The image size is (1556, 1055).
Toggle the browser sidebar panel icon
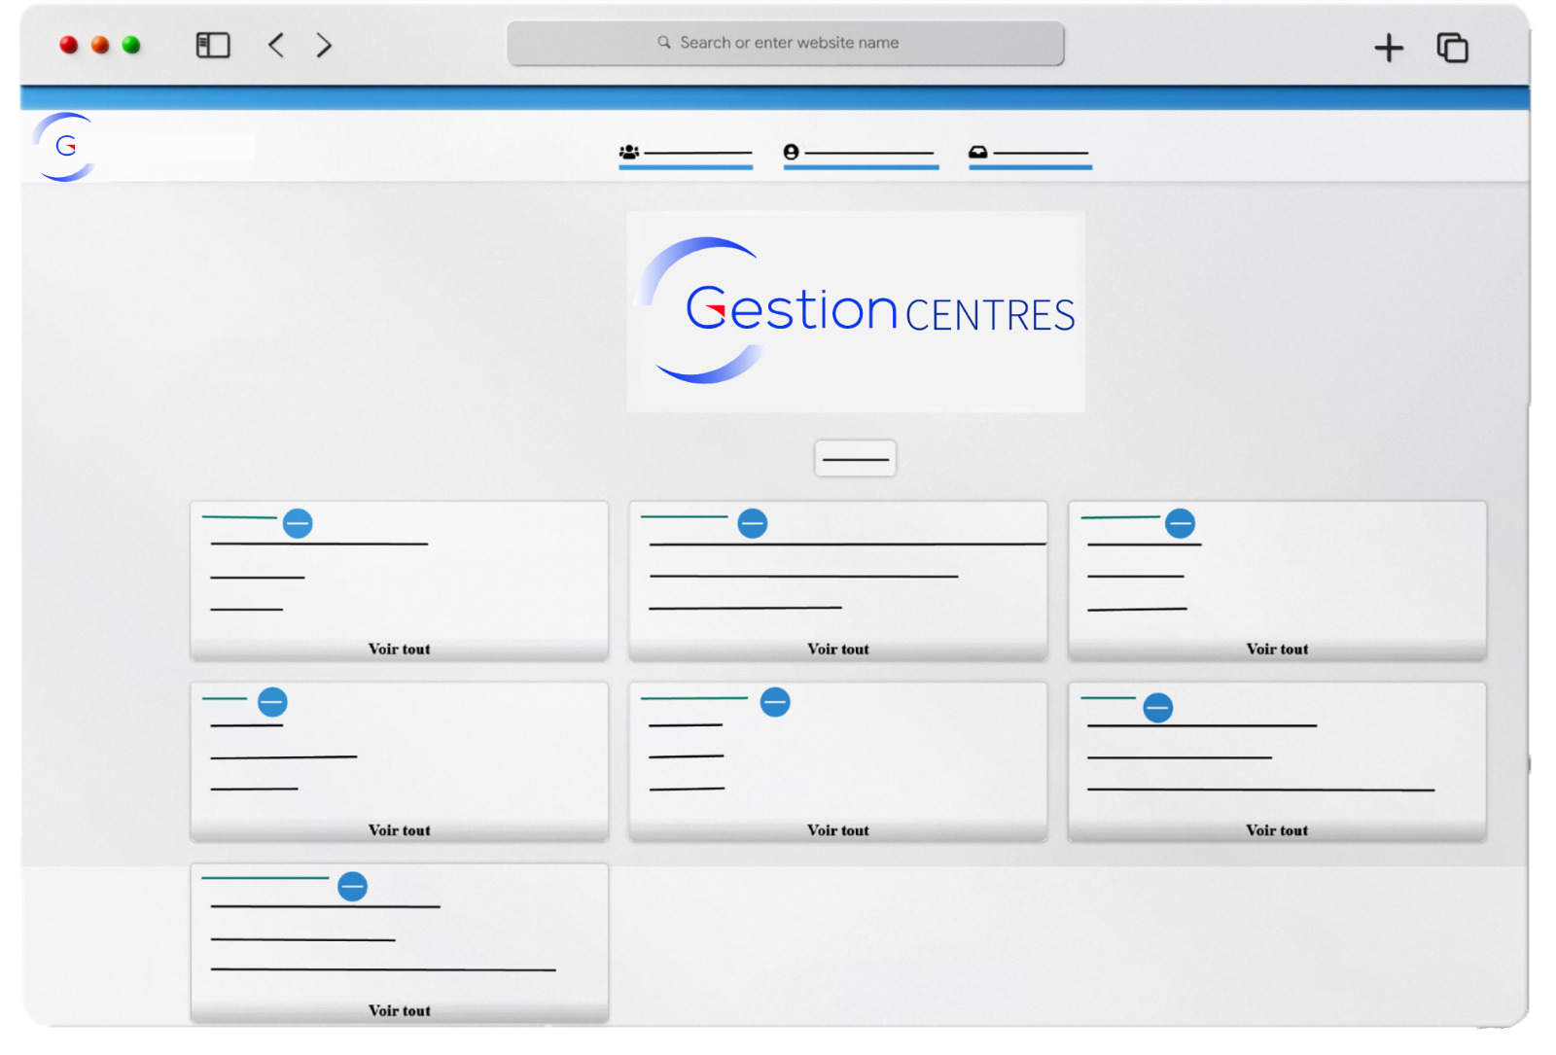pos(213,45)
